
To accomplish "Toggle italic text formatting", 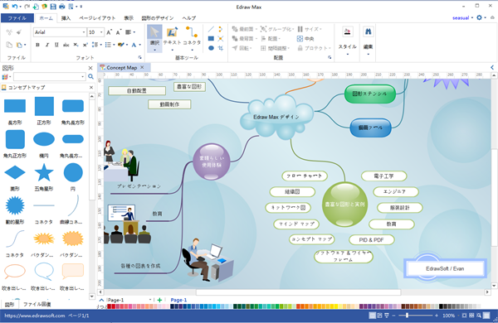I will click(47, 45).
